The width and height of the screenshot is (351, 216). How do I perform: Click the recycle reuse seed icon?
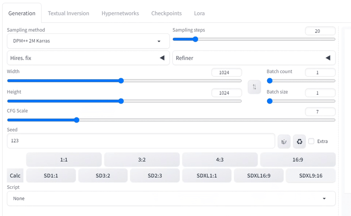click(x=299, y=142)
